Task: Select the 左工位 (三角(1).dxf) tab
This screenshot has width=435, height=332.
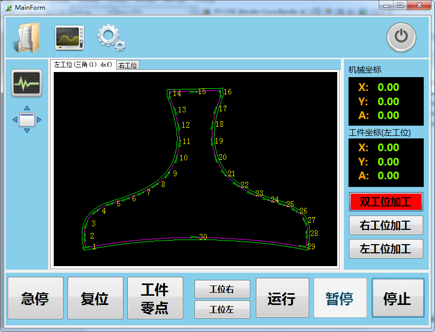Action: tap(83, 65)
